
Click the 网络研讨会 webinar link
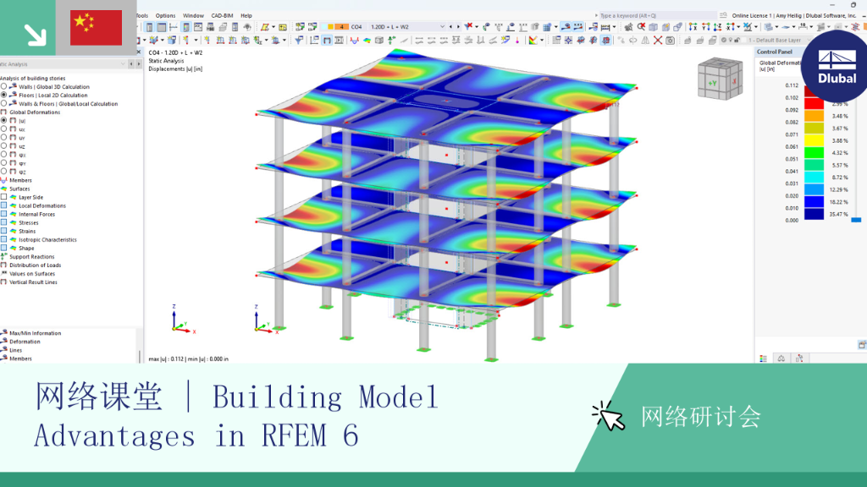(x=700, y=416)
